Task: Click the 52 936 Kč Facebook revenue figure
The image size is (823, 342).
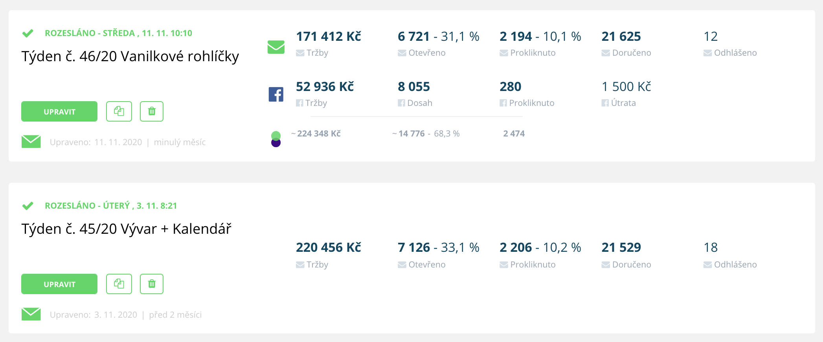Action: click(x=325, y=87)
